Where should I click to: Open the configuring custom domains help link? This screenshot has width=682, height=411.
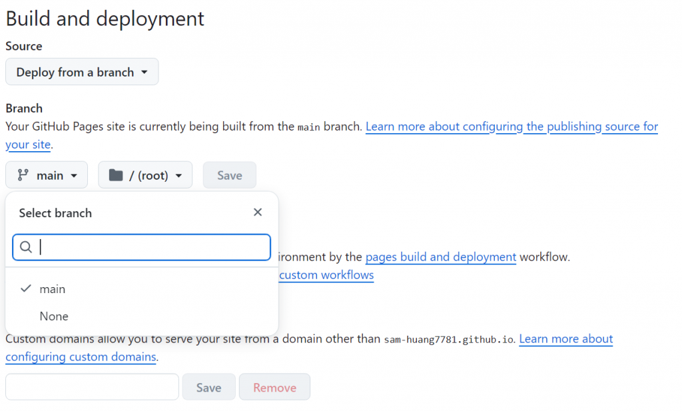click(x=81, y=356)
